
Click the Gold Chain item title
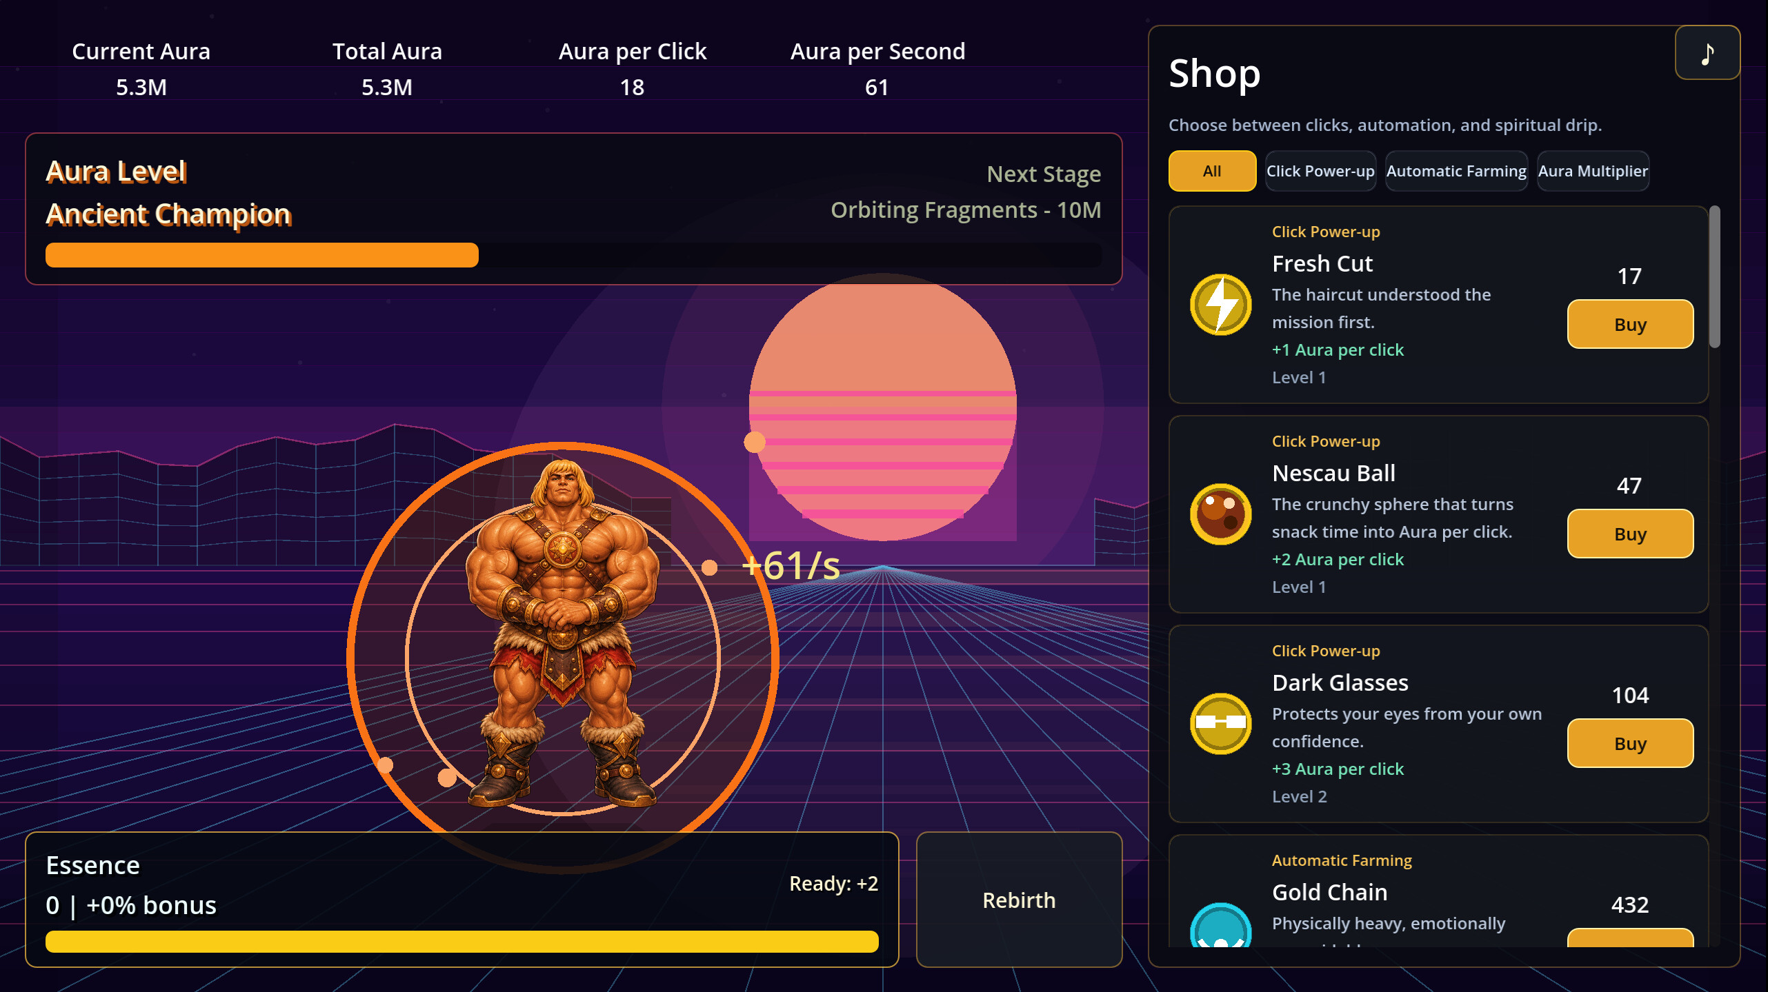1329,893
